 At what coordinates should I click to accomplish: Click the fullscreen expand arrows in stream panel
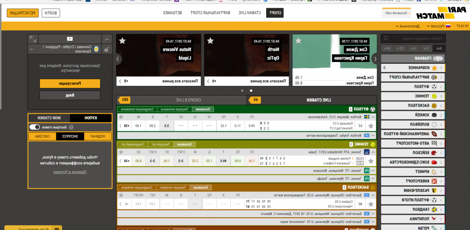click(x=33, y=39)
